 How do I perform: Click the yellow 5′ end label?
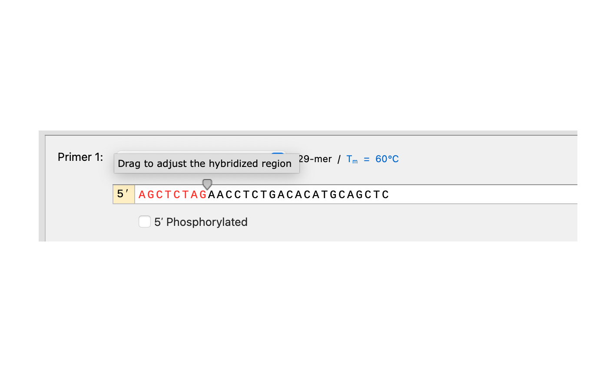click(x=124, y=194)
